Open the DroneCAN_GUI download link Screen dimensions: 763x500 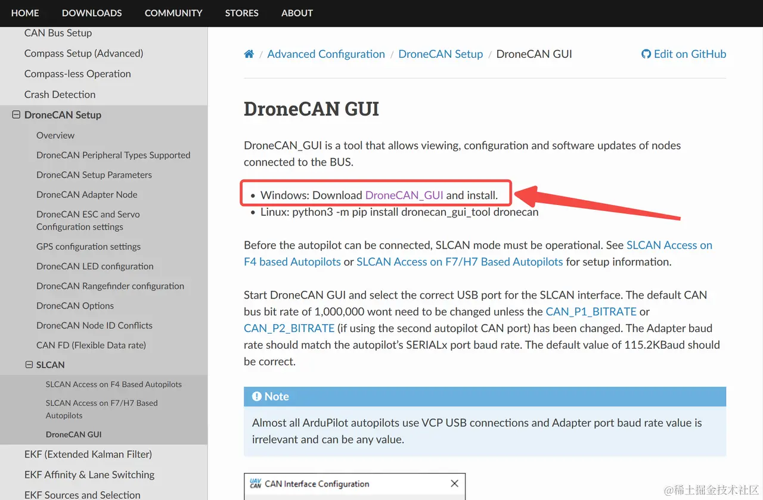pos(404,194)
